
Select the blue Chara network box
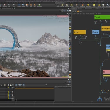coord(96,32)
